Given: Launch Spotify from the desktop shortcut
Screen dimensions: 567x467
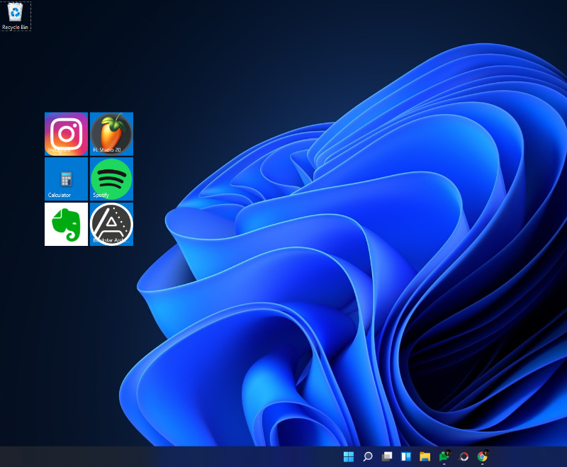Looking at the screenshot, I should pyautogui.click(x=111, y=176).
